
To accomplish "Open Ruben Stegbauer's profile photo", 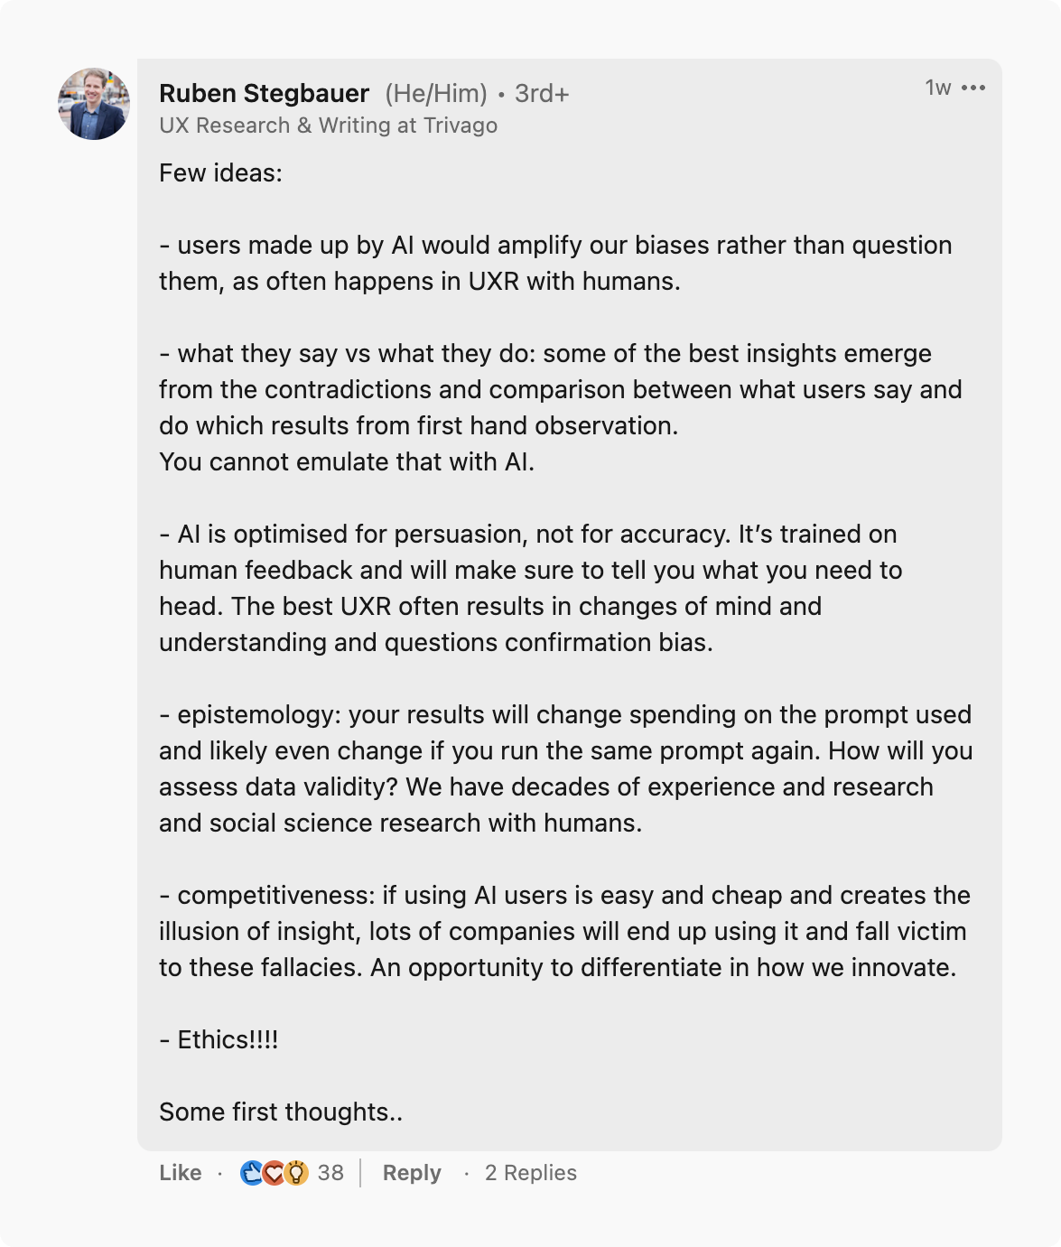I will pyautogui.click(x=94, y=104).
